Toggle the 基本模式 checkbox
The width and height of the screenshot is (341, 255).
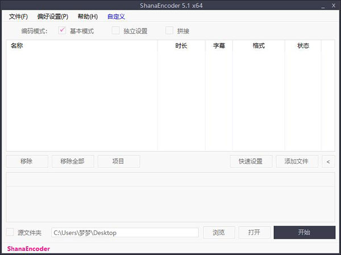[62, 31]
